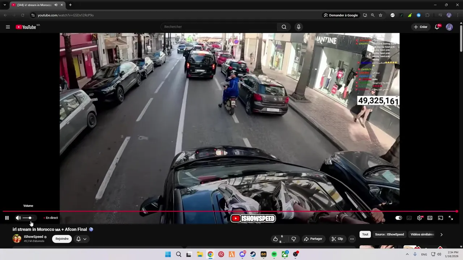
Task: Open Spotify from the taskbar
Action: tap(274, 254)
